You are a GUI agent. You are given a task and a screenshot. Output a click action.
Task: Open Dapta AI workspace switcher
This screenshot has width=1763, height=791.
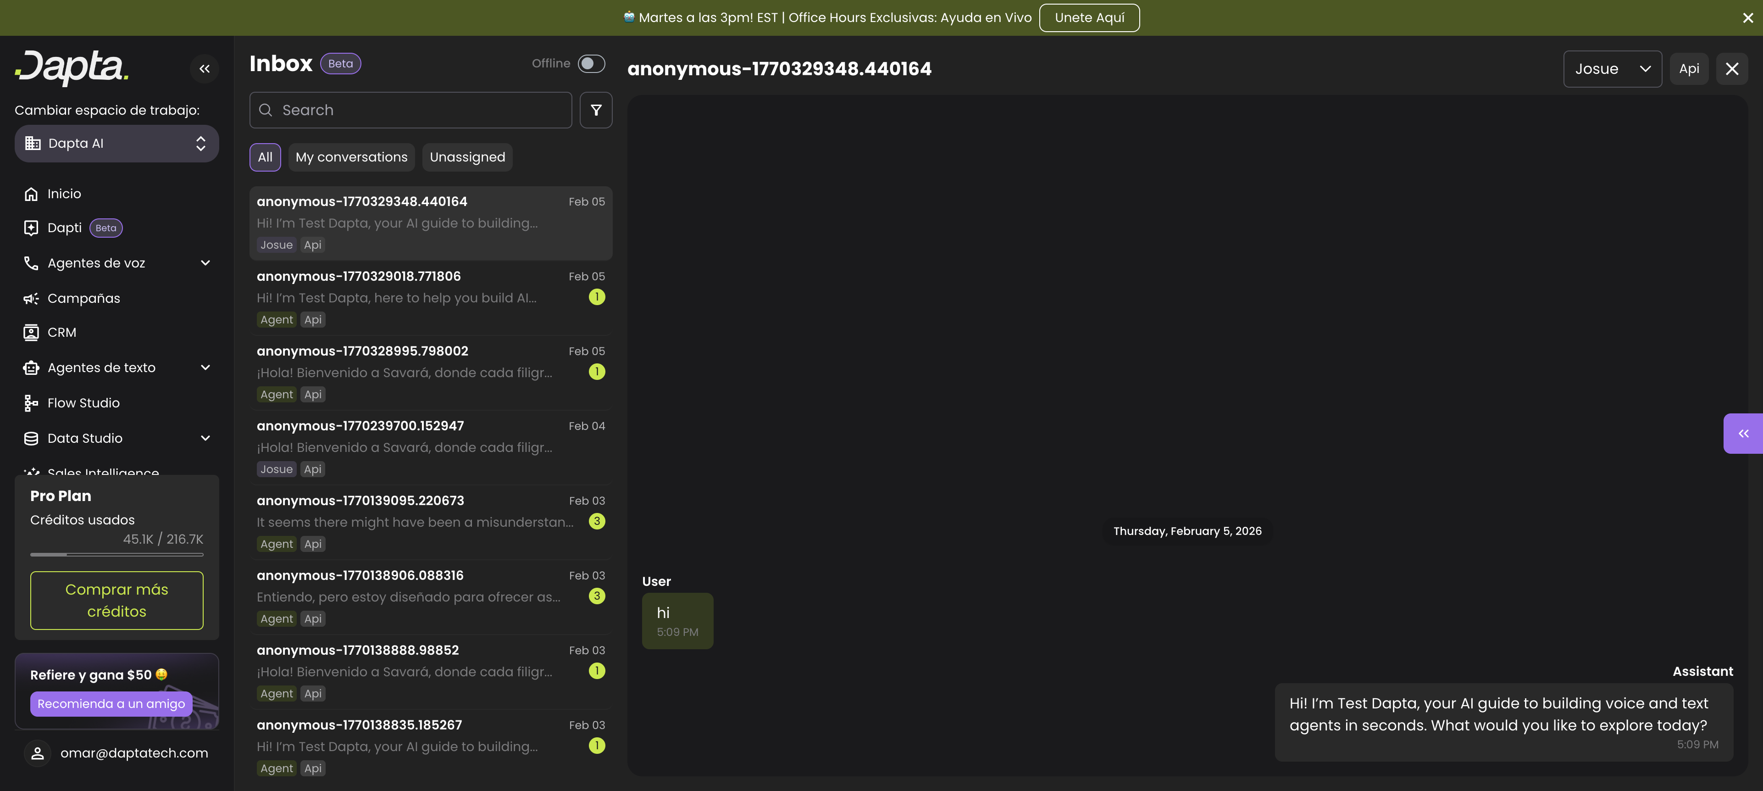tap(116, 144)
